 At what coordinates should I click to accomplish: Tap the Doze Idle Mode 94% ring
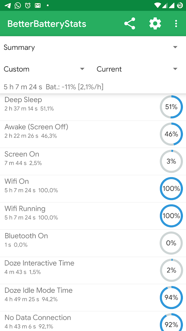[x=171, y=297]
